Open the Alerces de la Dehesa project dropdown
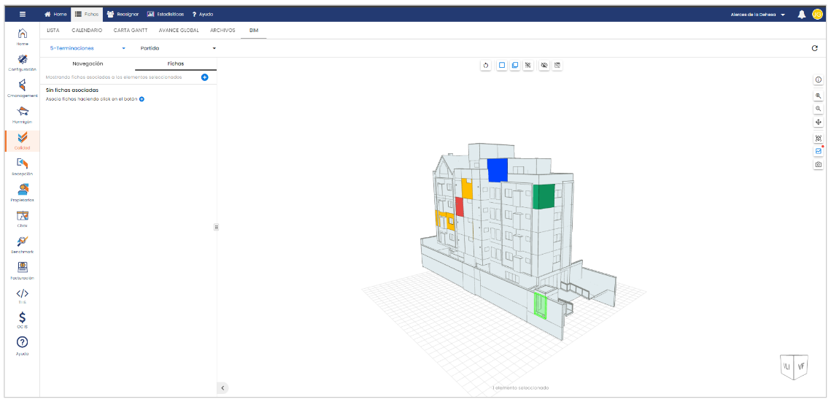 point(758,14)
